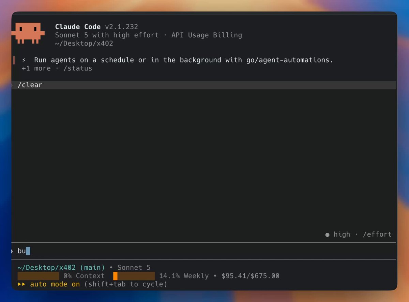Viewport: 409px width, 302px height.
Task: Click the double-arrow auto mode icon
Action: click(x=21, y=284)
